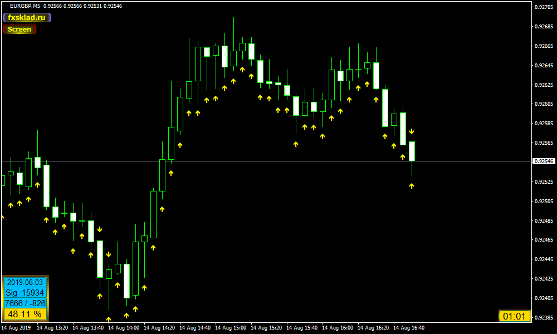Image resolution: width=557 pixels, height=334 pixels.
Task: Click the 14 Aug 13:40 time label
Action: 88,328
